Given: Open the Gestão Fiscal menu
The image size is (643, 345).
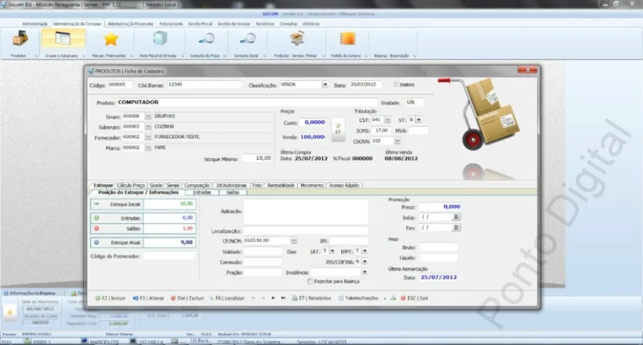Looking at the screenshot, I should click(200, 24).
